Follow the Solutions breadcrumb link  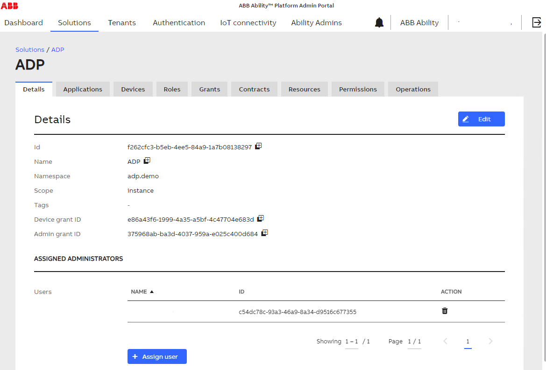pyautogui.click(x=30, y=50)
